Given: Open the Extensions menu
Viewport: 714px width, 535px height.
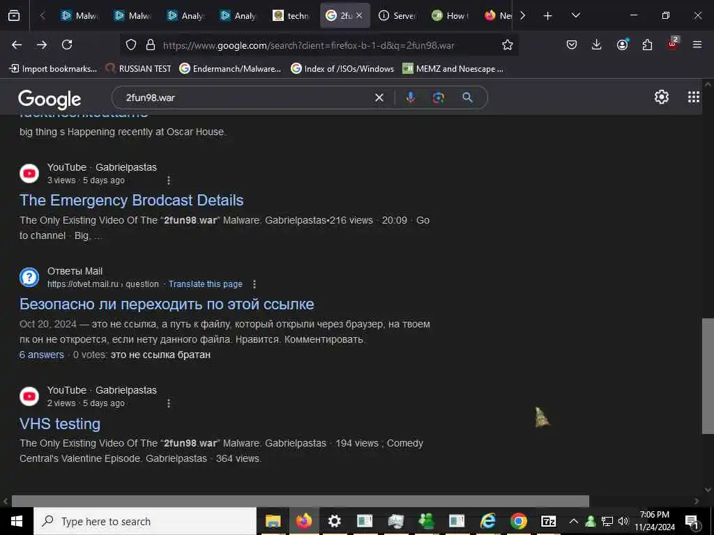Looking at the screenshot, I should tap(647, 45).
